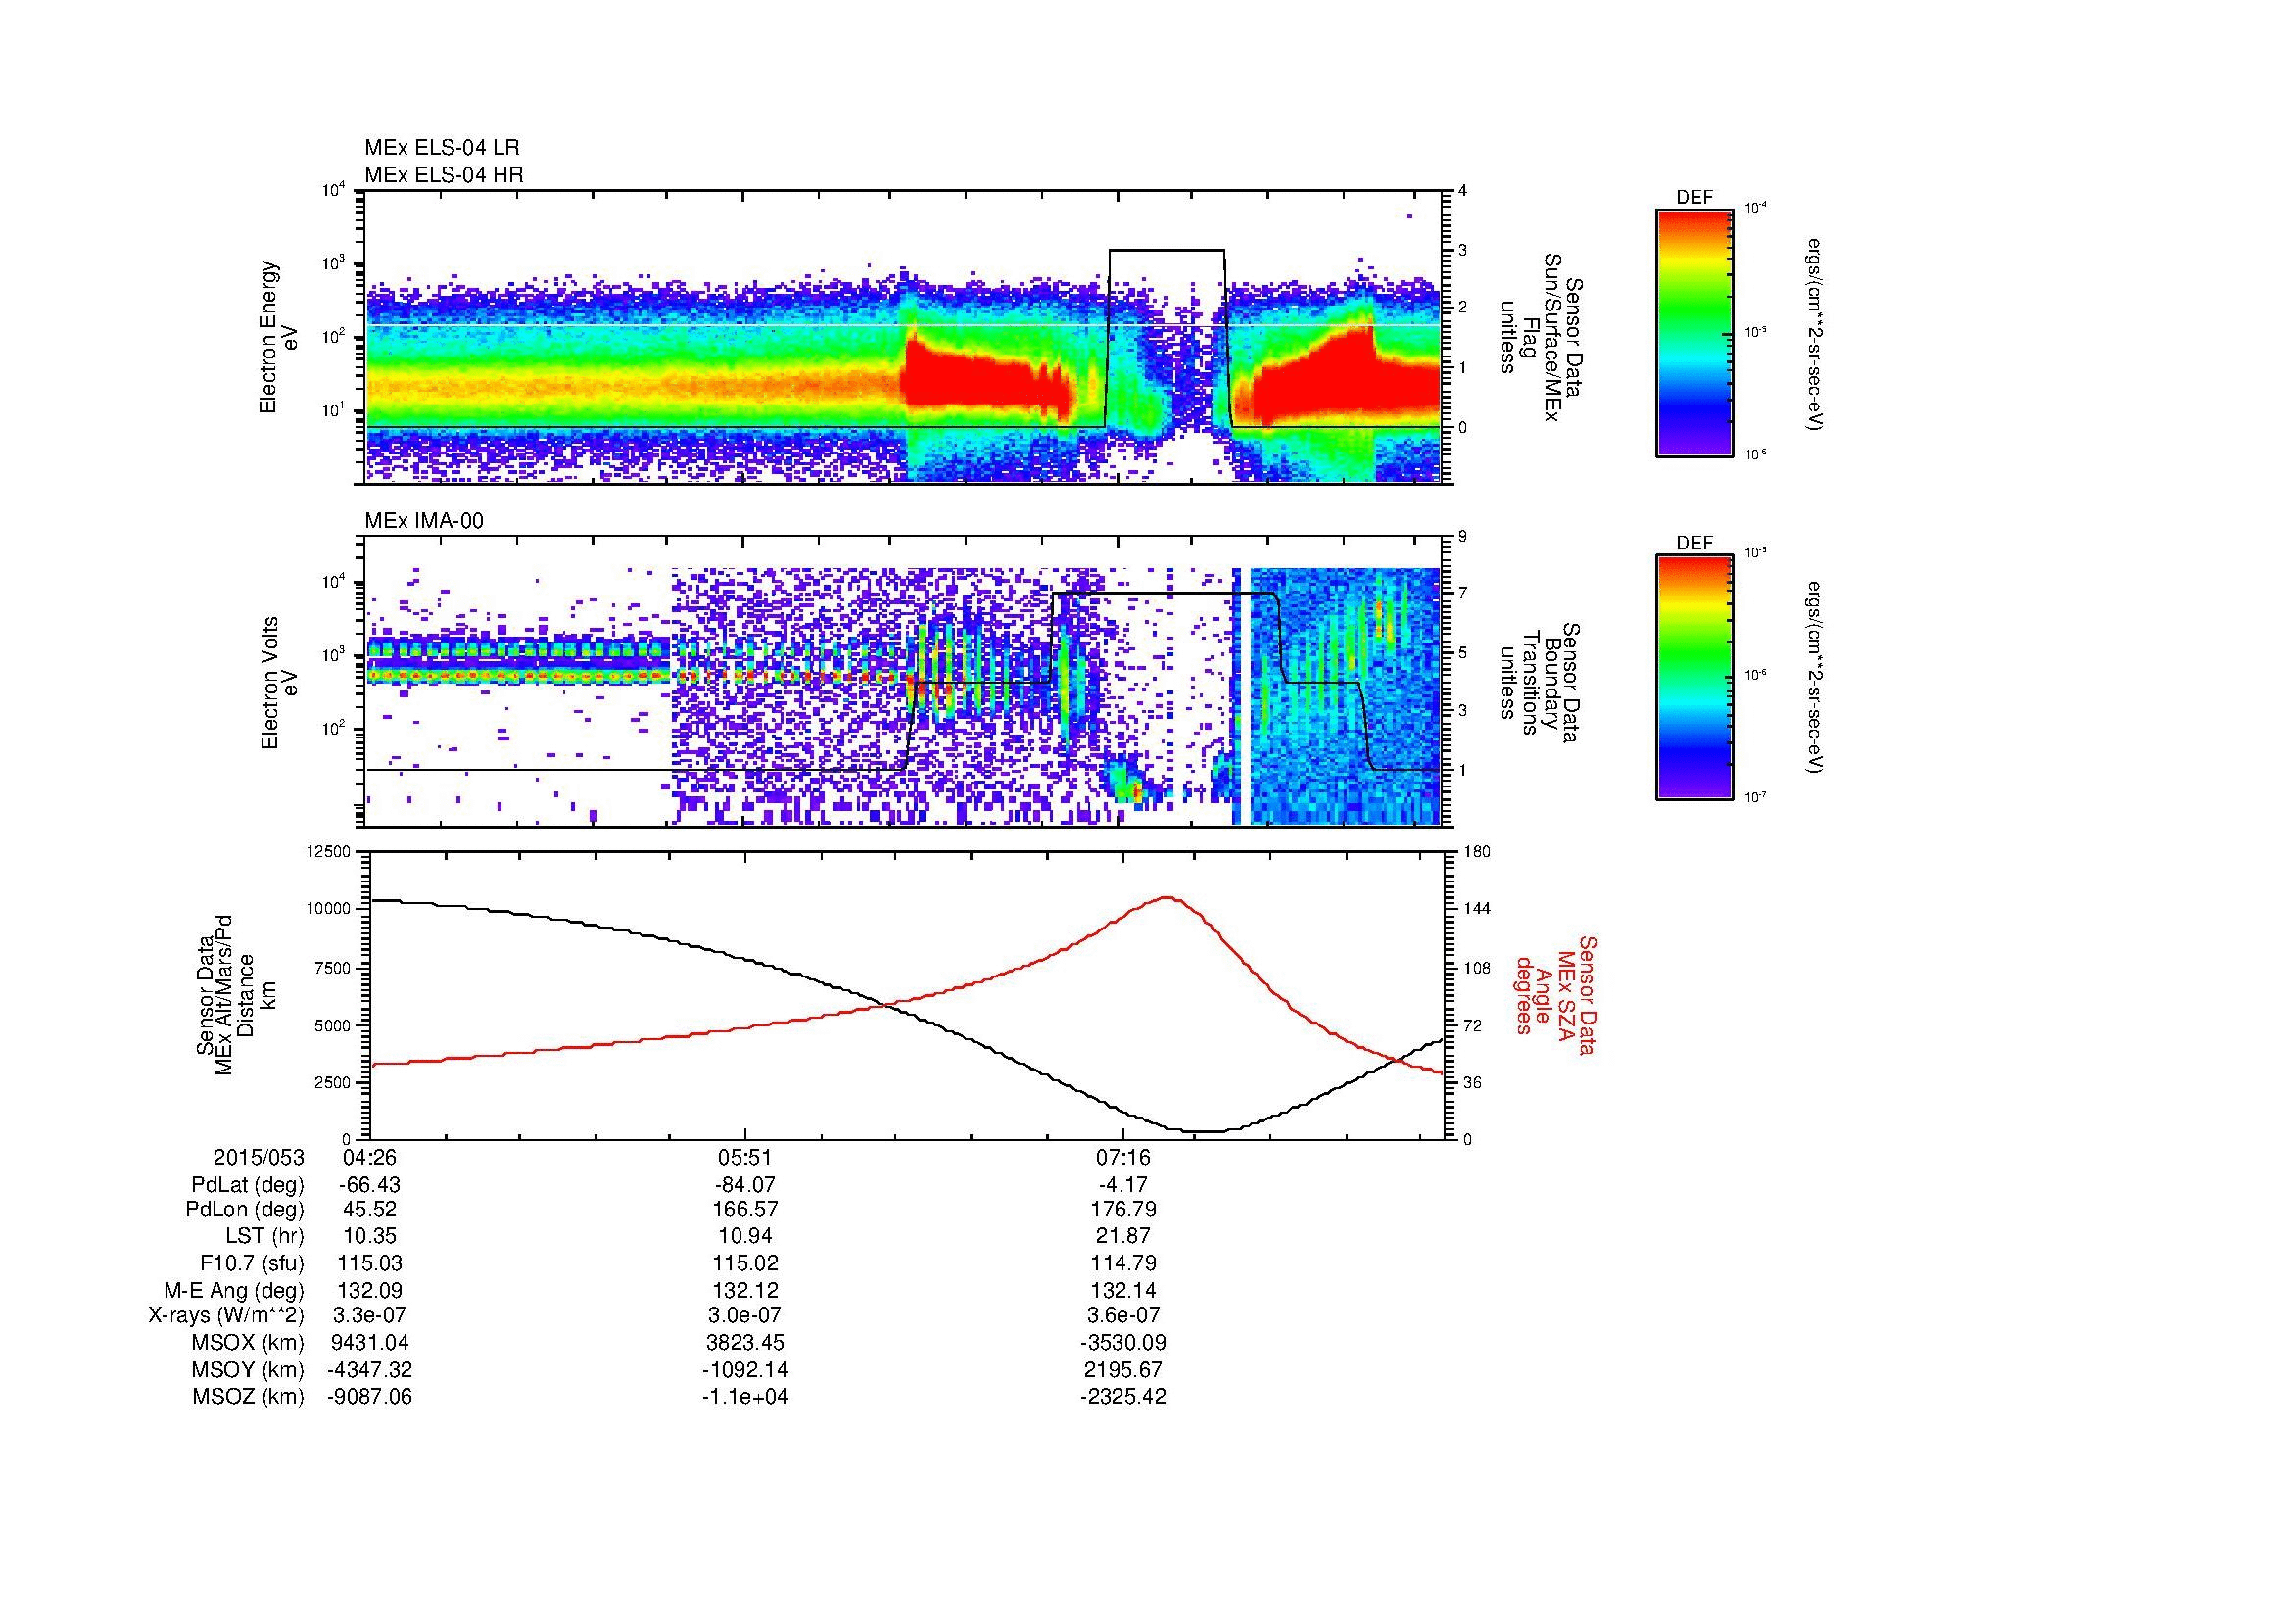Click the top panel DEF color bar
The image size is (2291, 1619).
(x=1694, y=332)
